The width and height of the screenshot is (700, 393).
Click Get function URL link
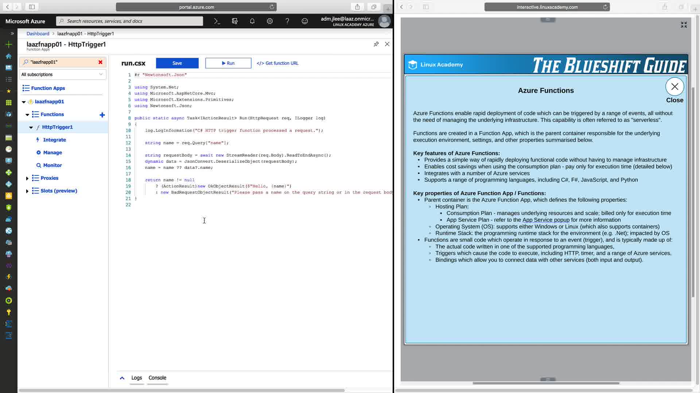277,63
